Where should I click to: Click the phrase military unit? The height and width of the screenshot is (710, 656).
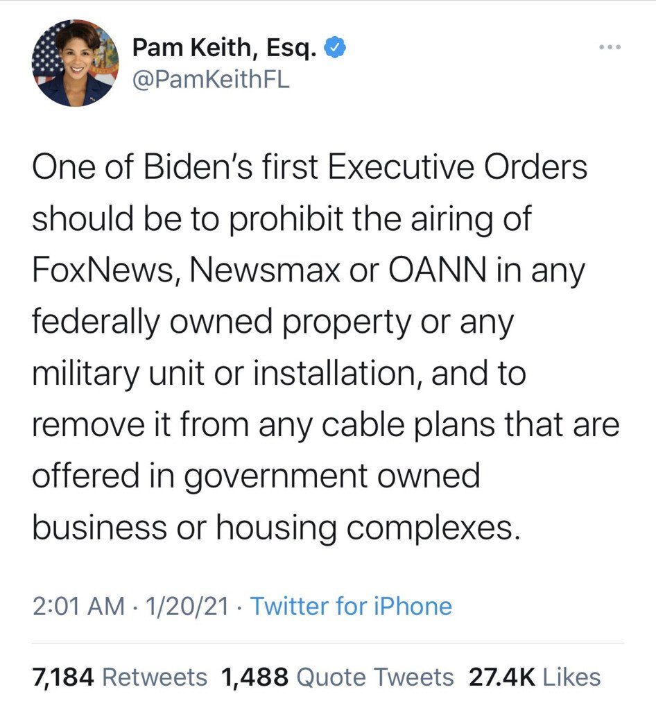coord(116,374)
